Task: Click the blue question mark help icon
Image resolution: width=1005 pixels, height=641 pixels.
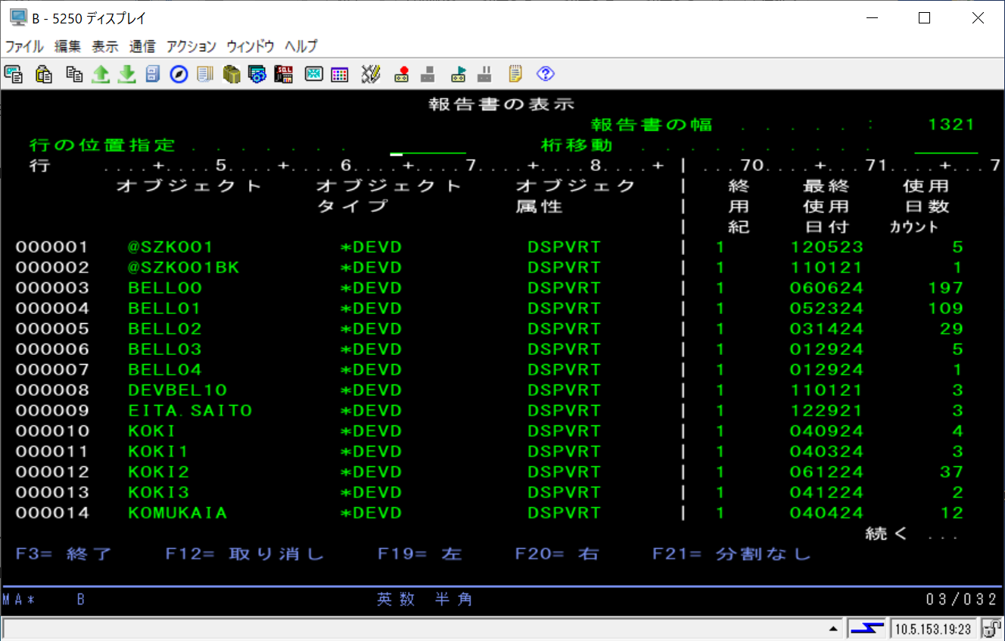Action: [546, 74]
